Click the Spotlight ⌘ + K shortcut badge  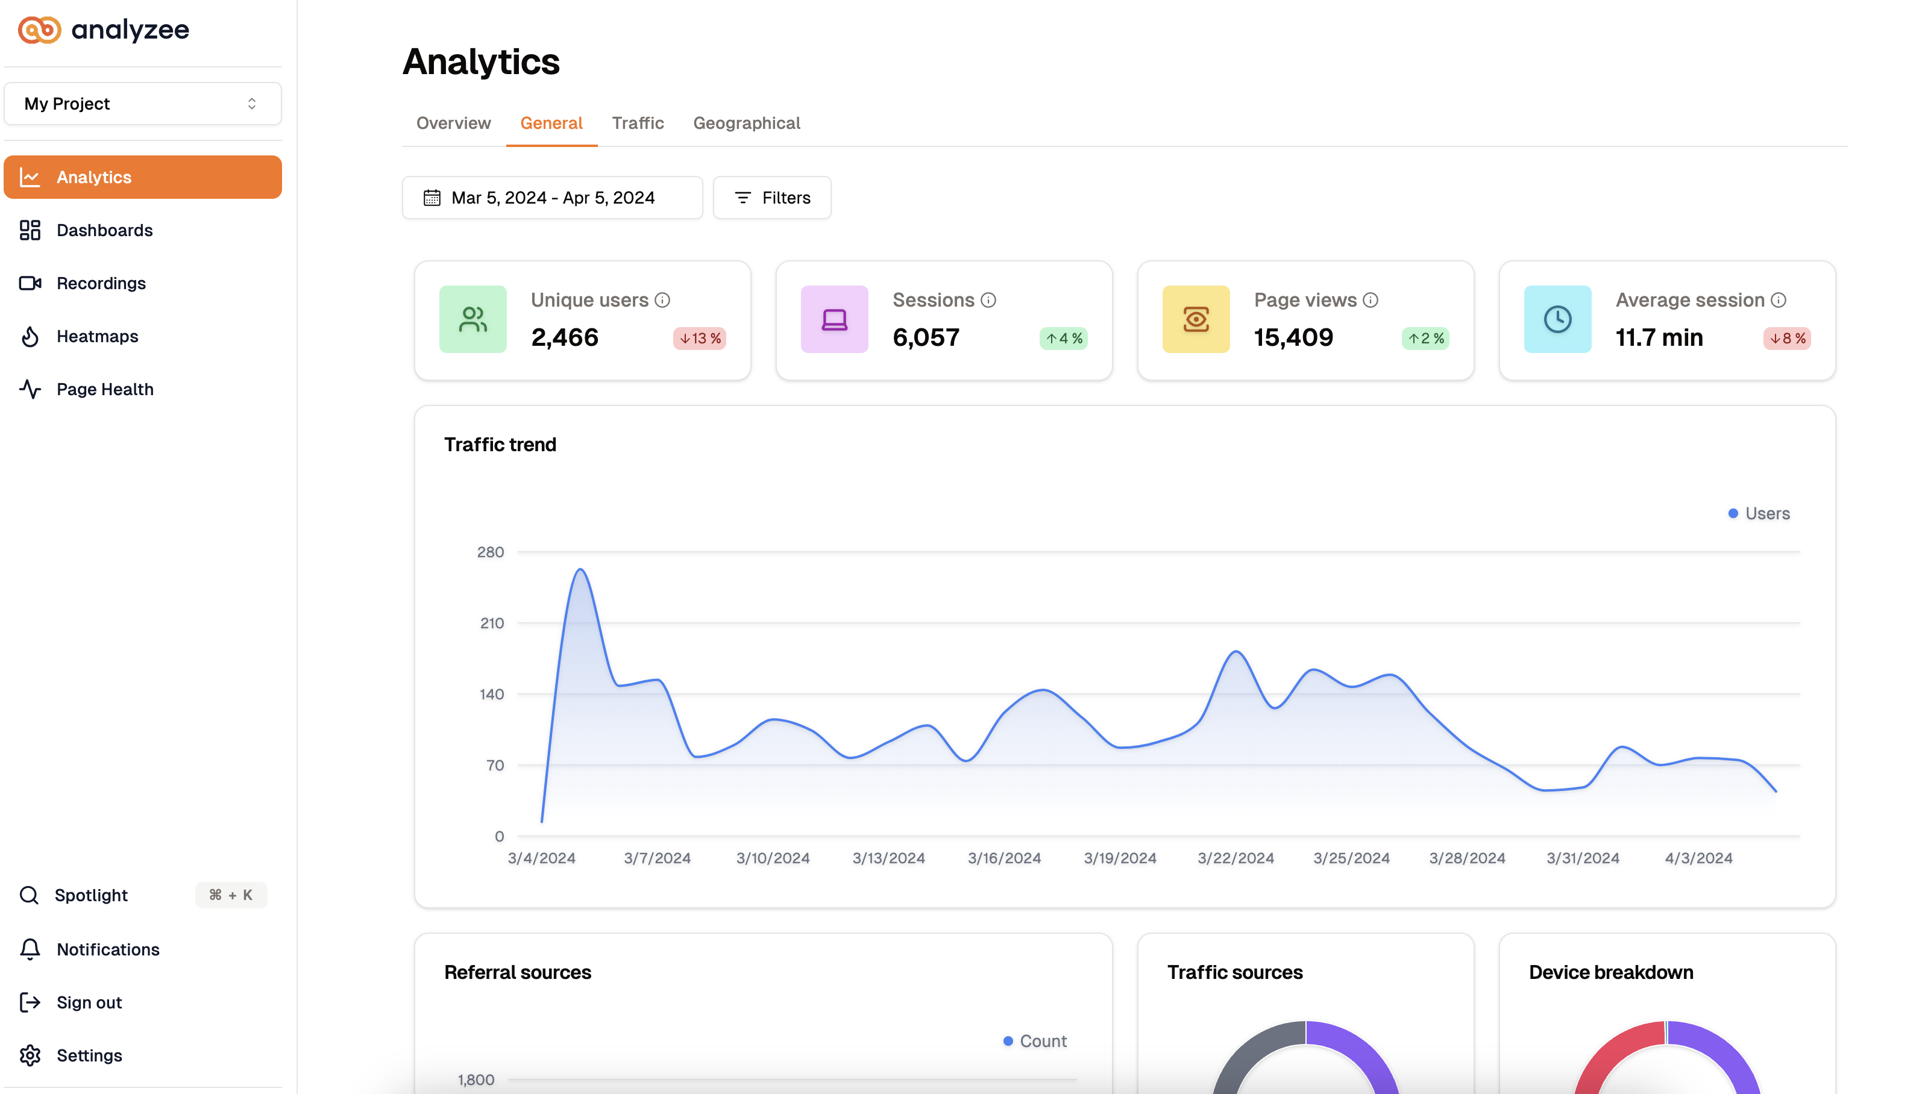pyautogui.click(x=231, y=895)
